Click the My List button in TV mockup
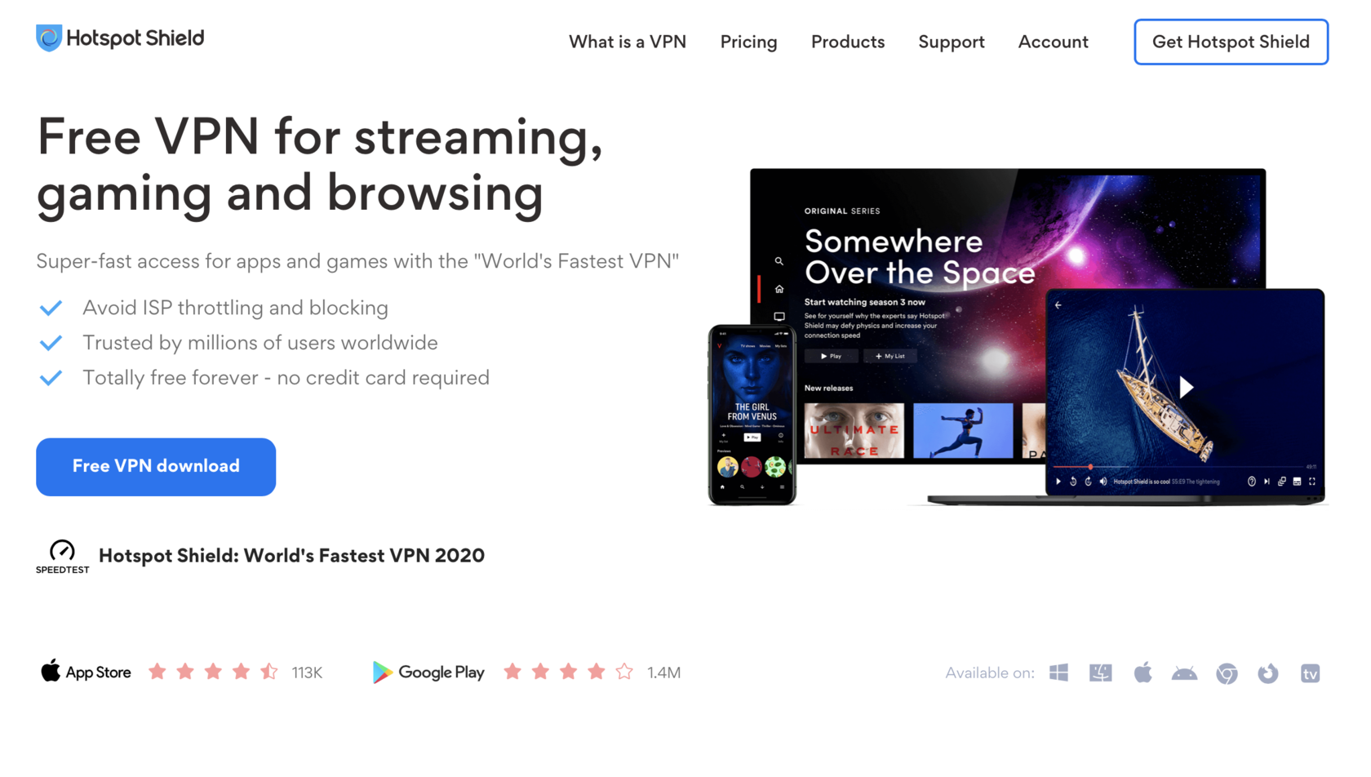The width and height of the screenshot is (1371, 777). click(x=890, y=356)
